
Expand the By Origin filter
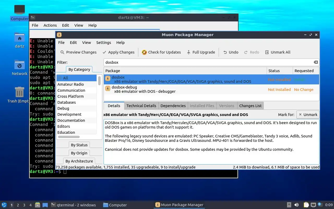pos(79,153)
